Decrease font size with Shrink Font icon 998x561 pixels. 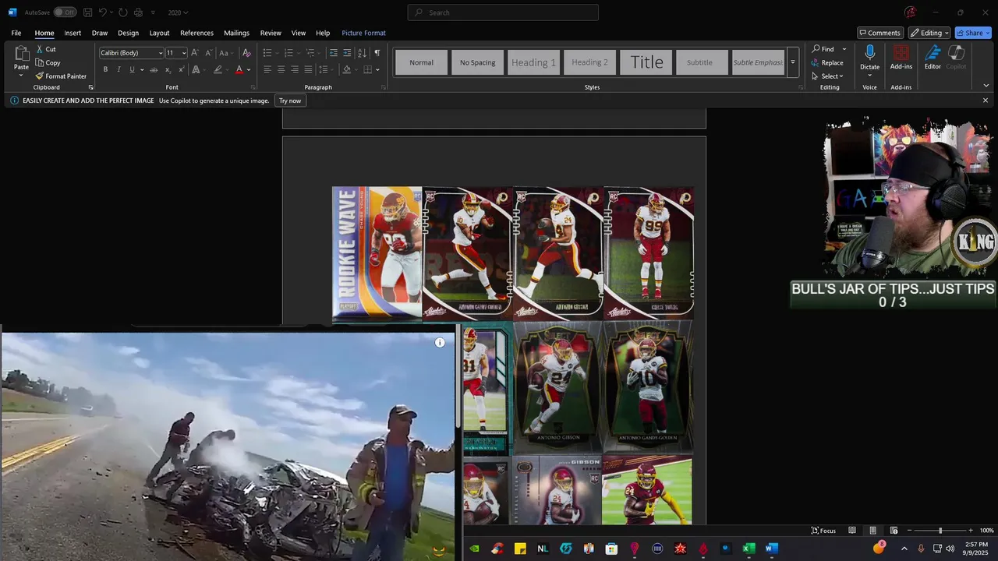coord(208,53)
